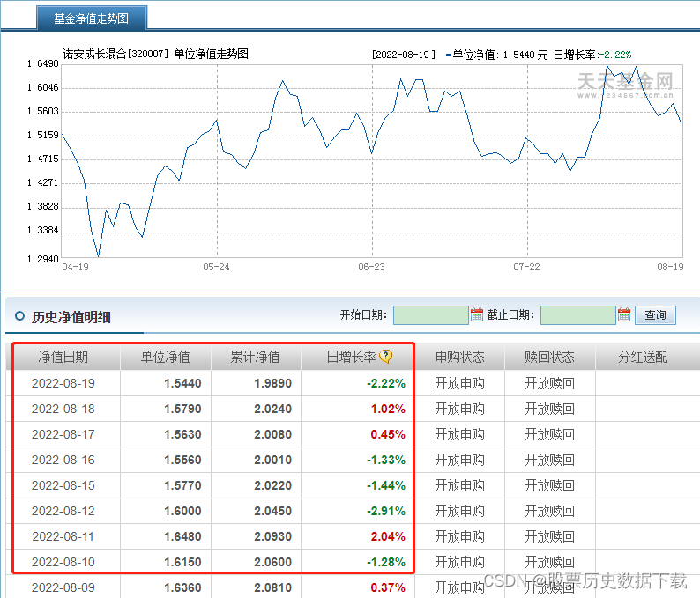
Task: Select unit net value 1.6150
Action: pos(182,562)
